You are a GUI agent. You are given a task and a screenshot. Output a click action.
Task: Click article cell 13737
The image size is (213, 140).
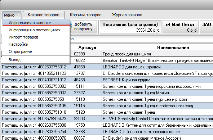87,73
